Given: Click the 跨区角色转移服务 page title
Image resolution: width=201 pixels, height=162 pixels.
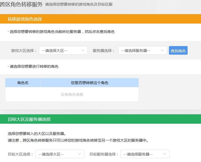Looking at the screenshot, I should pos(21,4).
